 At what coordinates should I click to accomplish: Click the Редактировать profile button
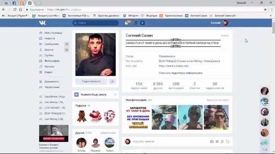pyautogui.click(x=91, y=81)
